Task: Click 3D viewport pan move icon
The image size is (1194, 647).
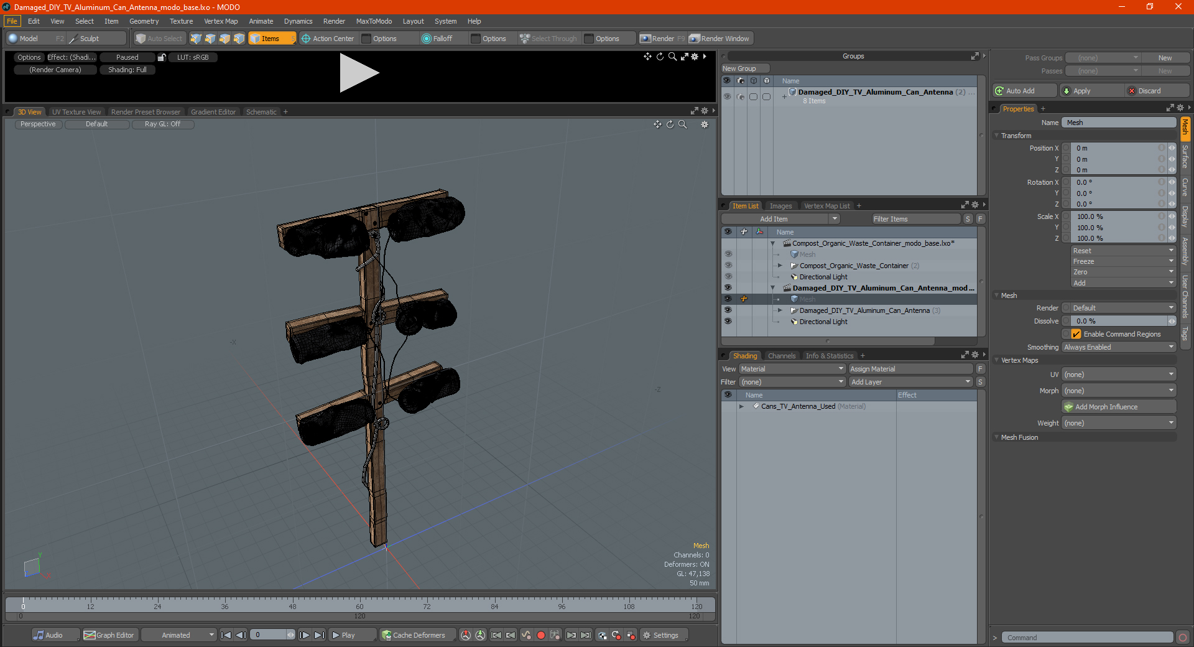Action: (657, 124)
